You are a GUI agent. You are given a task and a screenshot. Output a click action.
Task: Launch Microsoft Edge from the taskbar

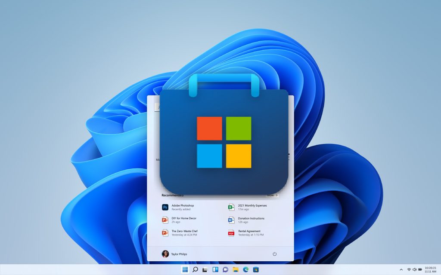pos(245,270)
